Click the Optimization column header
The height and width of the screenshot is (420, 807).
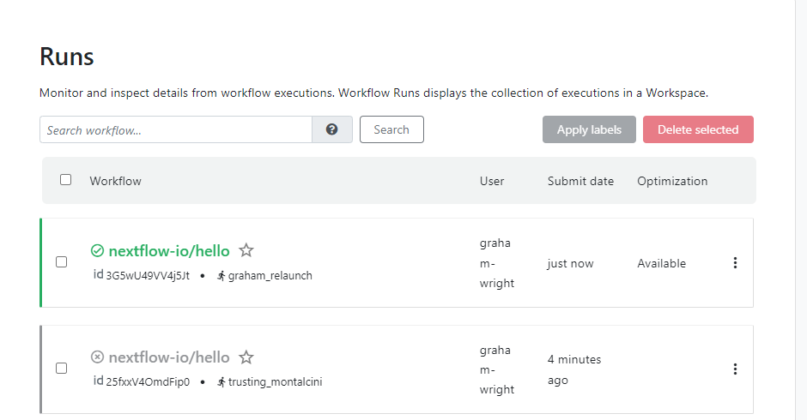click(x=672, y=181)
